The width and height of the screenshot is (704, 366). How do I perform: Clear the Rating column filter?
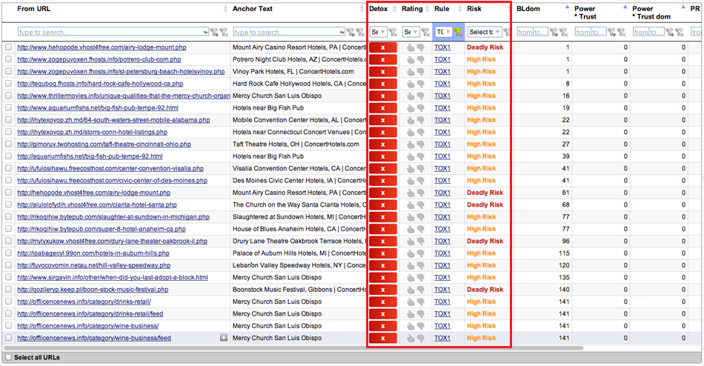click(425, 32)
